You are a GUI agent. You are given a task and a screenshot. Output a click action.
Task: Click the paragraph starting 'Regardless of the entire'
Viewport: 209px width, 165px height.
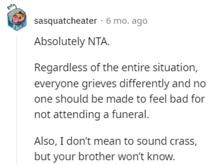click(116, 68)
